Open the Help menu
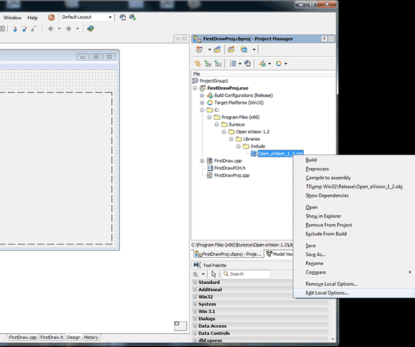Screen dimensions: 415x347 click(x=32, y=17)
